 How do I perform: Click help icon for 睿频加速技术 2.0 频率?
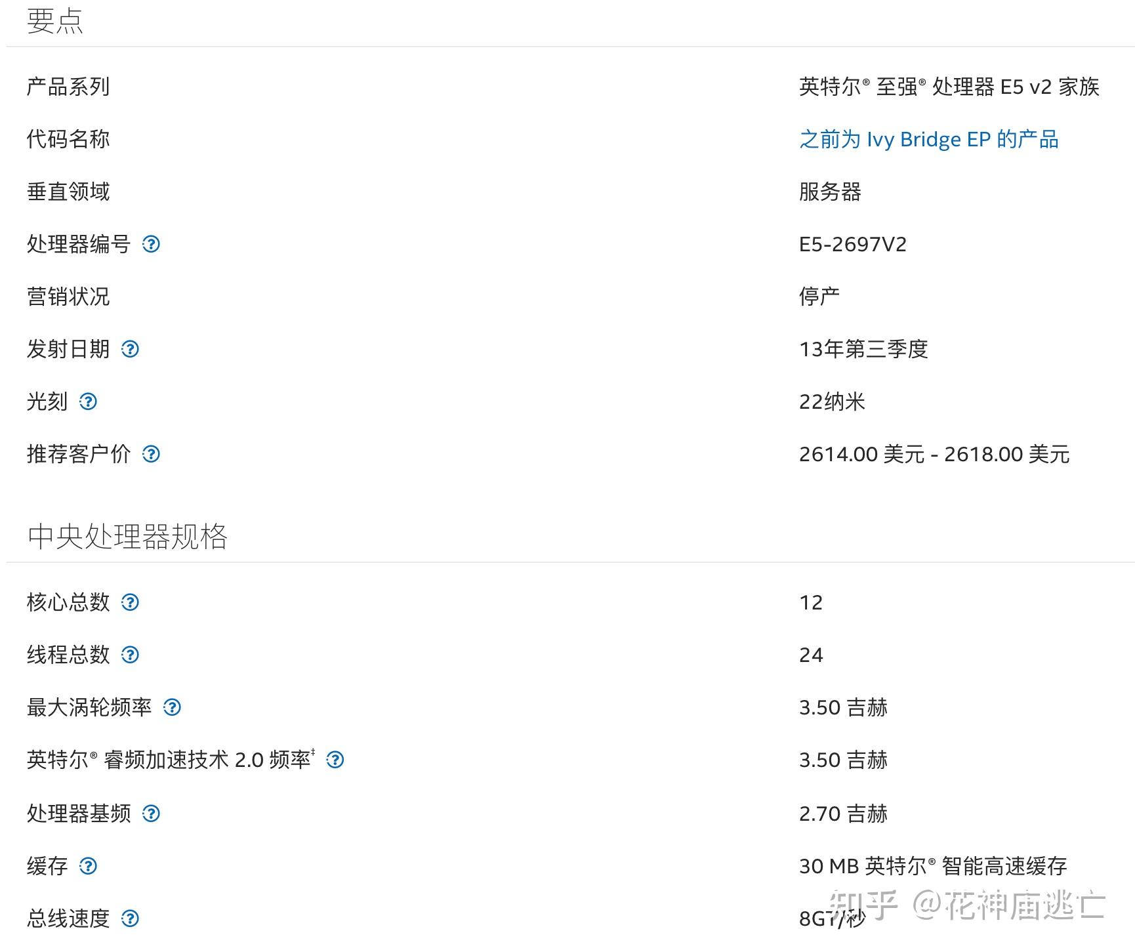pyautogui.click(x=335, y=760)
